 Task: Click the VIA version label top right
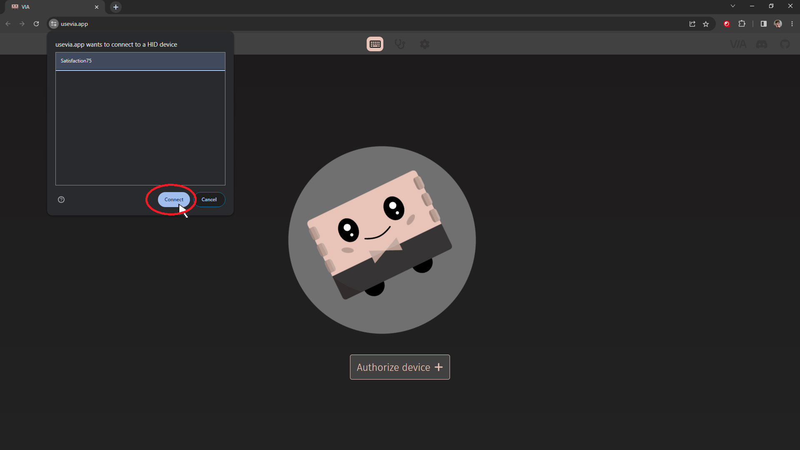pos(738,44)
